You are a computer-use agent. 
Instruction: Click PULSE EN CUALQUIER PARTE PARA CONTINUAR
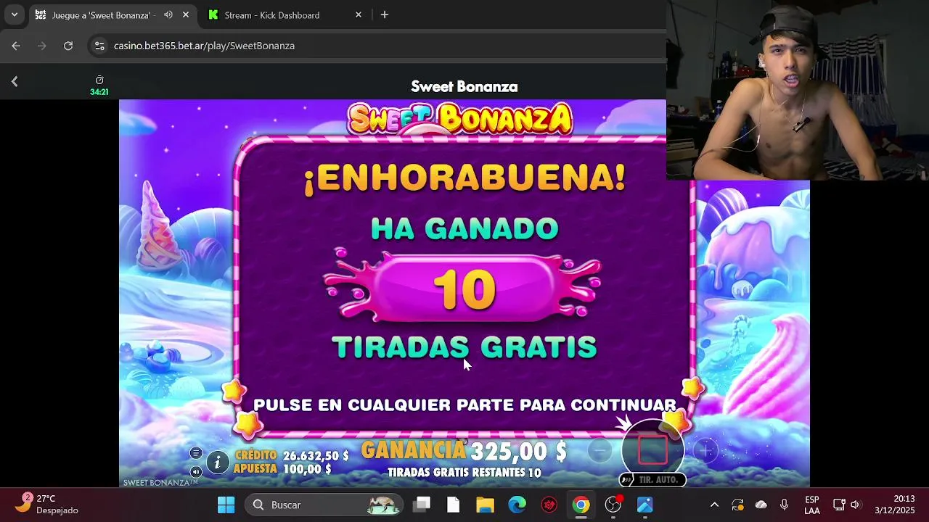(x=464, y=405)
